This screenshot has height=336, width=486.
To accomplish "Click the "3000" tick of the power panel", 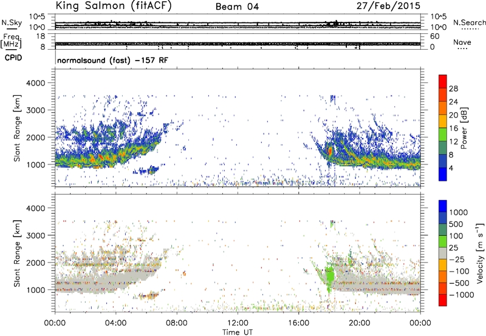I will click(36, 110).
